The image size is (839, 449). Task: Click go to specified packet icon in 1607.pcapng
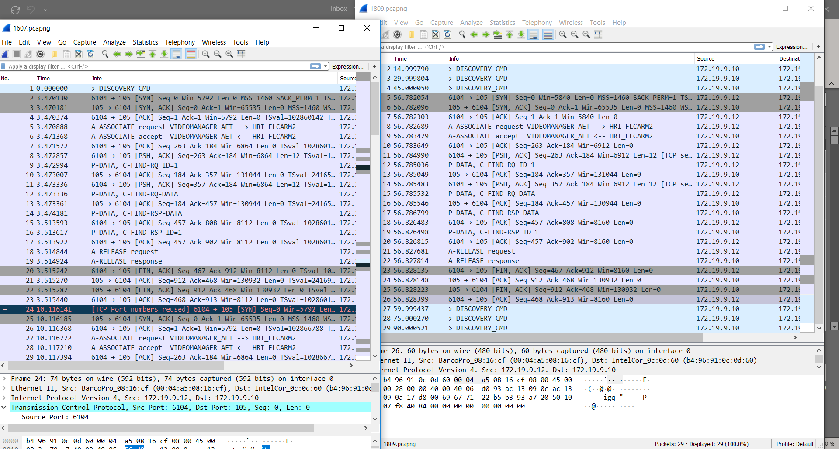click(x=140, y=54)
